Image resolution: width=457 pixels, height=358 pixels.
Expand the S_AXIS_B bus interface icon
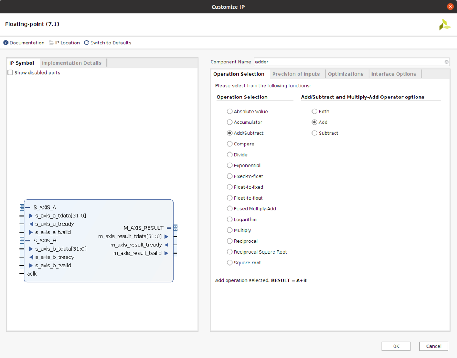pos(22,241)
